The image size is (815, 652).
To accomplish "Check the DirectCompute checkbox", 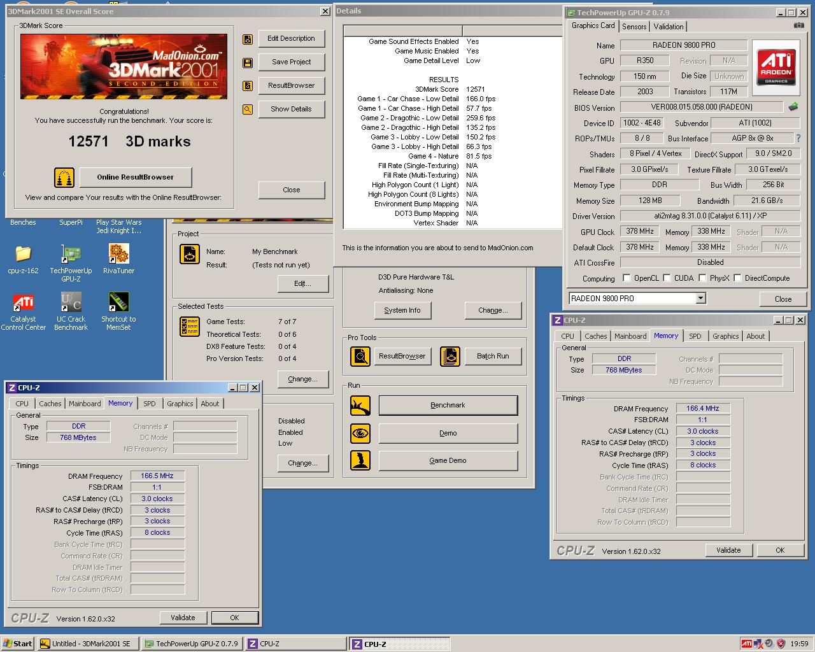I will (737, 278).
